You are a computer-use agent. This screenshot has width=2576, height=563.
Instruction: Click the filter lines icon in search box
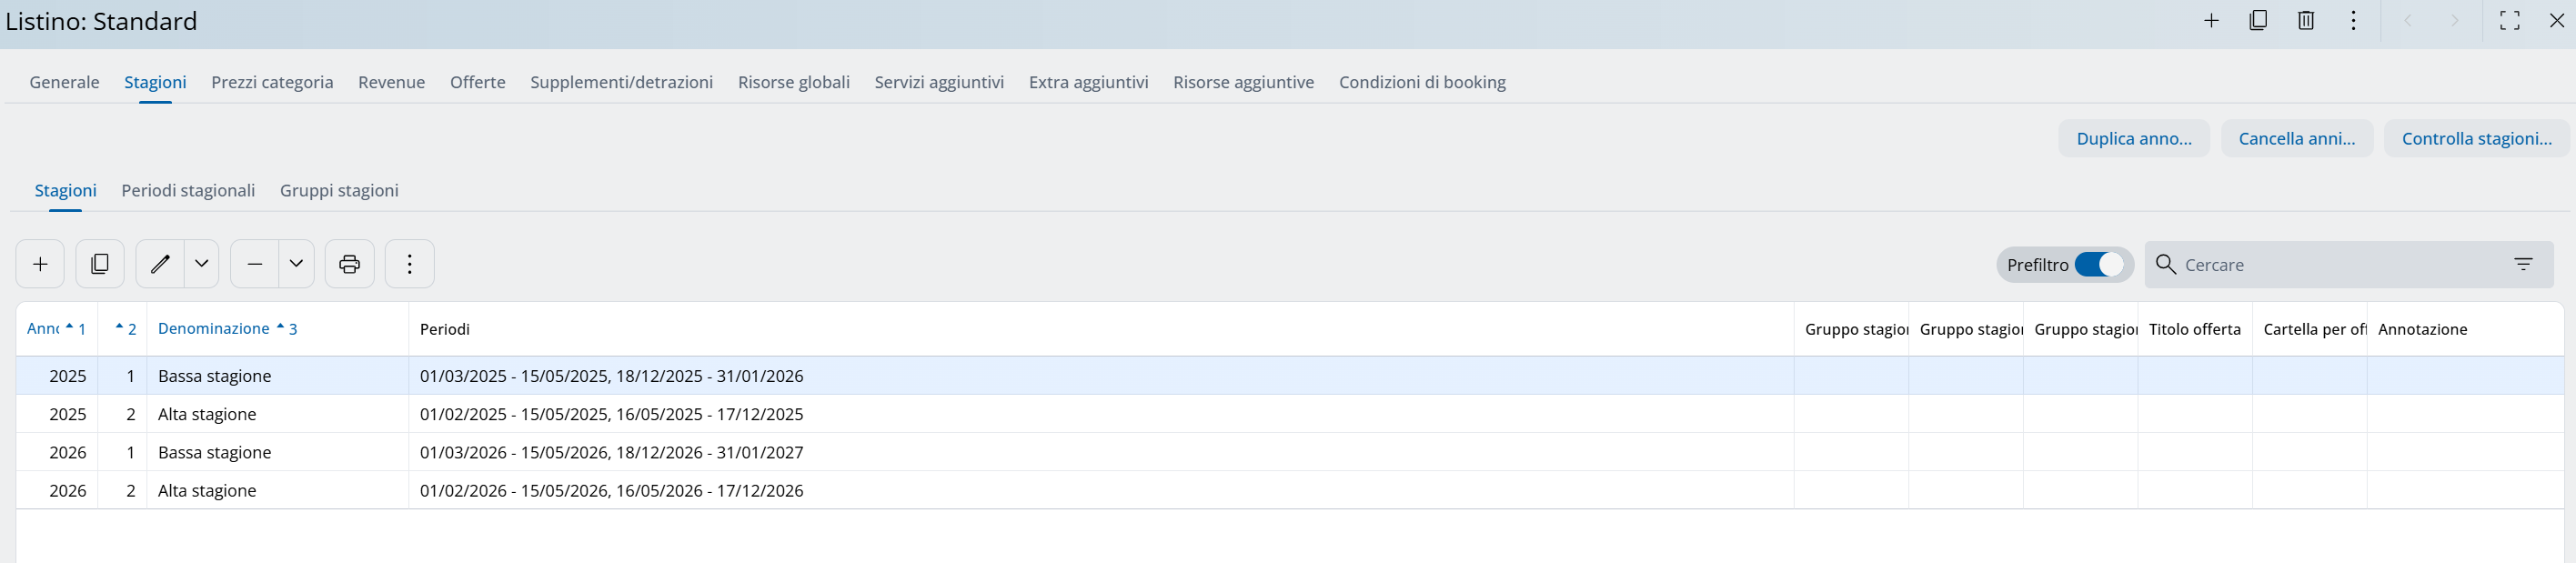[2523, 264]
